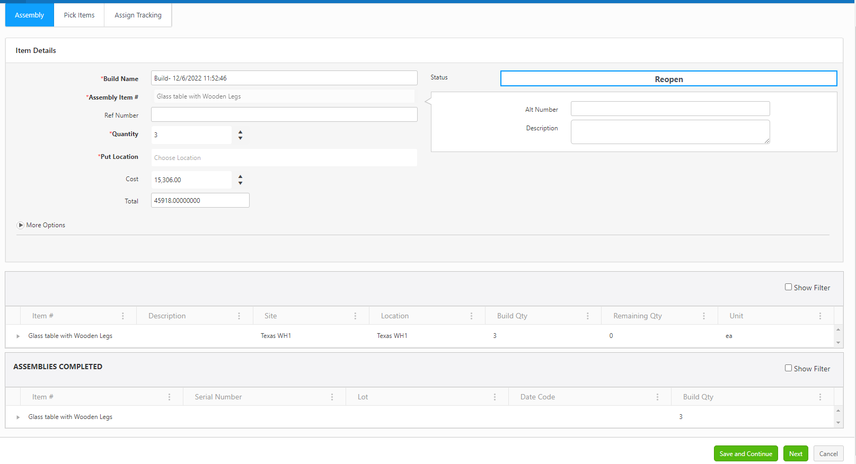Enable Show Filter for Assemblies Completed
This screenshot has height=464, width=856.
pos(788,368)
